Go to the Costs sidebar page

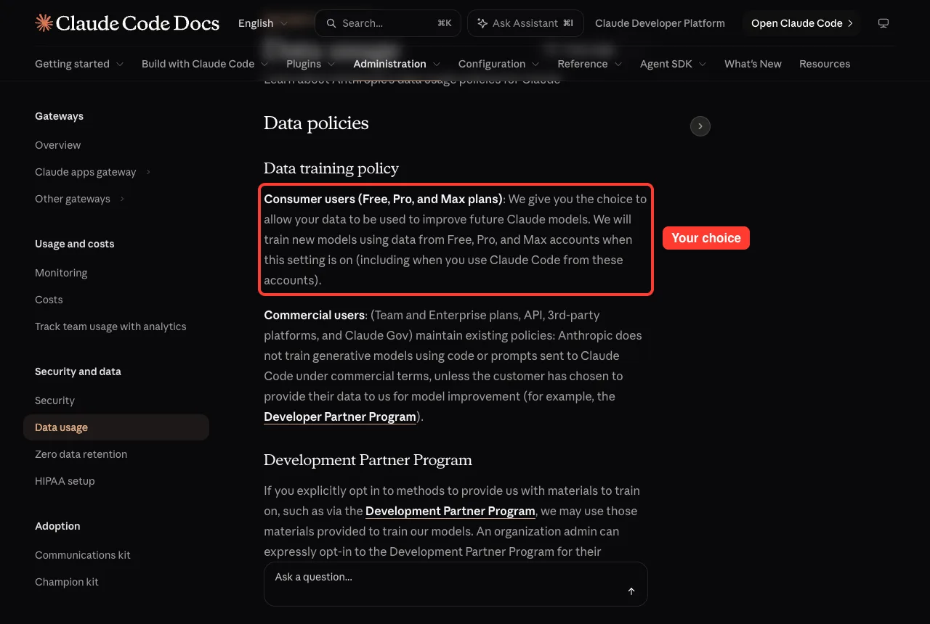(x=49, y=300)
